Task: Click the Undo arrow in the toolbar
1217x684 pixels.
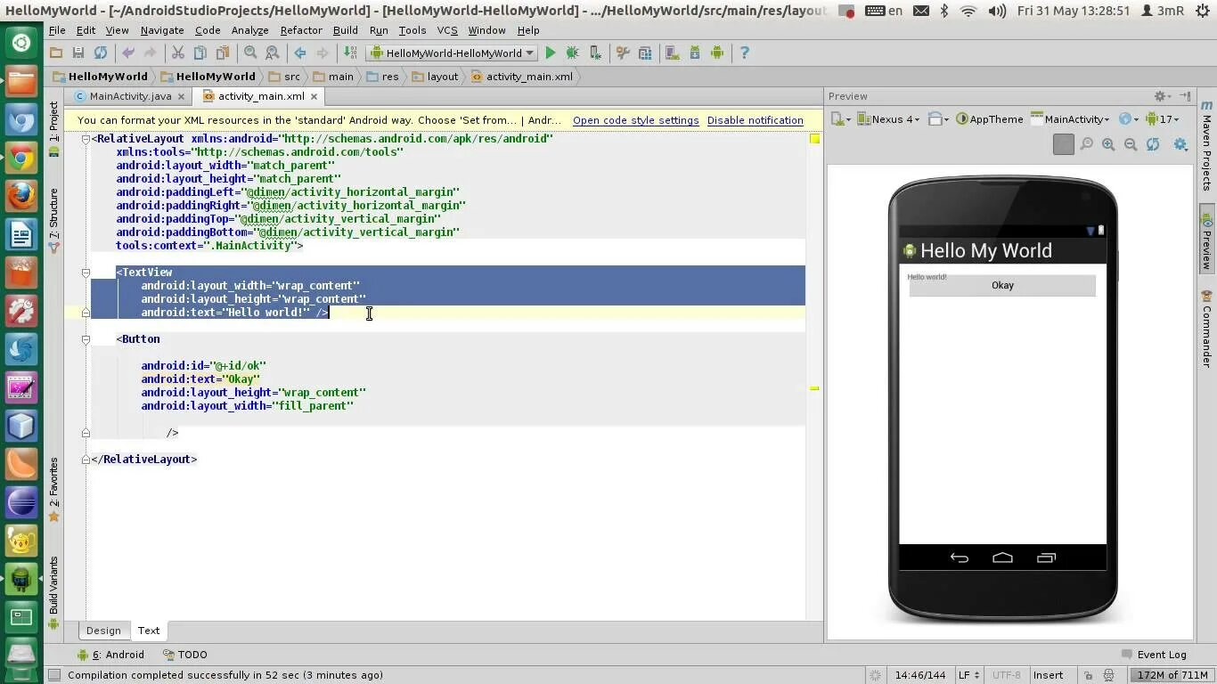Action: click(x=128, y=53)
